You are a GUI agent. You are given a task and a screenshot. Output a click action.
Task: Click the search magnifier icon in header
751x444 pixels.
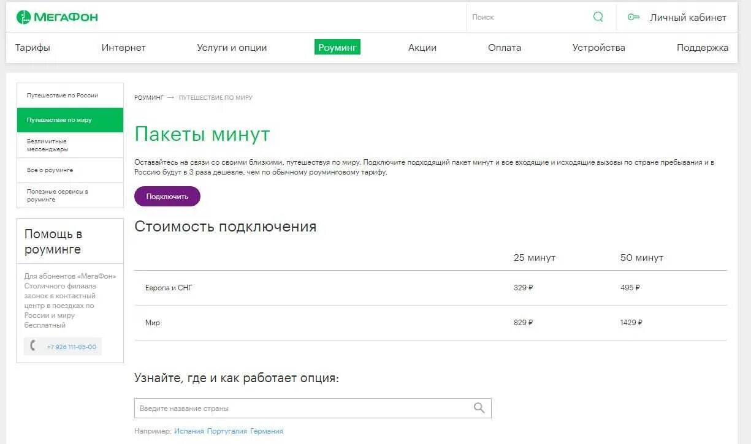pos(598,17)
